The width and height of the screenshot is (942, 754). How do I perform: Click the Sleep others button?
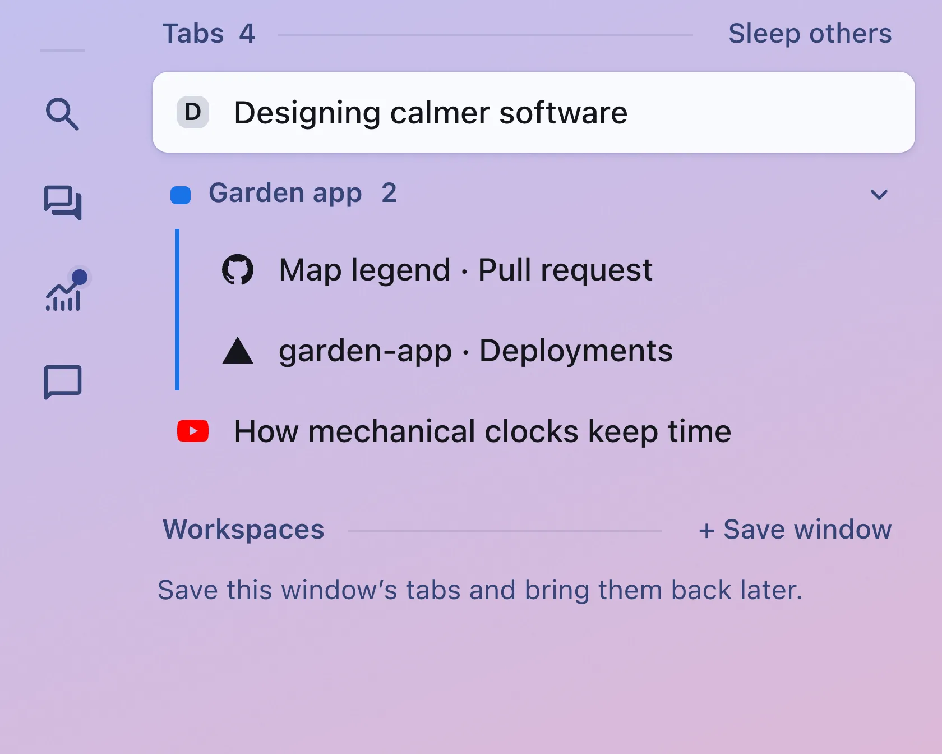coord(810,34)
